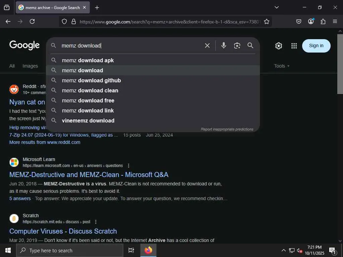The height and width of the screenshot is (257, 343).
Task: Open the Help removing virus sub-link
Action: (27, 127)
